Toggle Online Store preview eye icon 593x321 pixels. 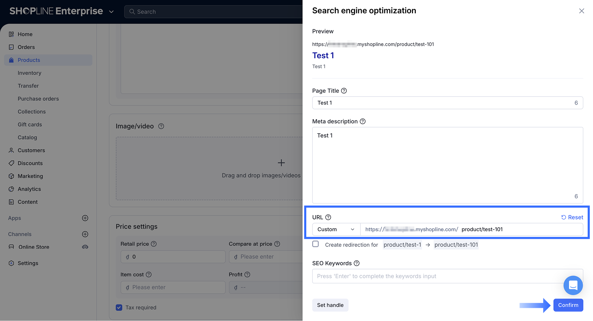pos(85,247)
